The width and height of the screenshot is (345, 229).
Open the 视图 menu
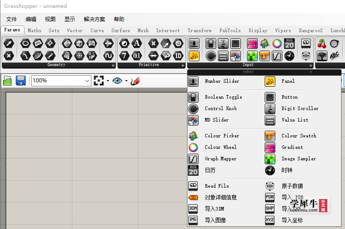pyautogui.click(x=50, y=19)
